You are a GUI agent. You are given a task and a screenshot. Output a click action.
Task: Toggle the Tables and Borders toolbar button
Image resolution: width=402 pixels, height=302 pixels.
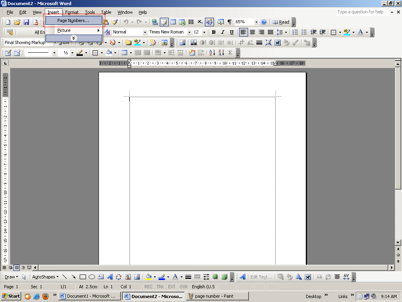pyautogui.click(x=164, y=22)
